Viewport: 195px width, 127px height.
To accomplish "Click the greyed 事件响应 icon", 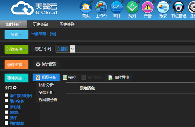I will pos(84,78).
